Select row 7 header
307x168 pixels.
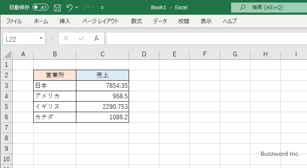6,128
